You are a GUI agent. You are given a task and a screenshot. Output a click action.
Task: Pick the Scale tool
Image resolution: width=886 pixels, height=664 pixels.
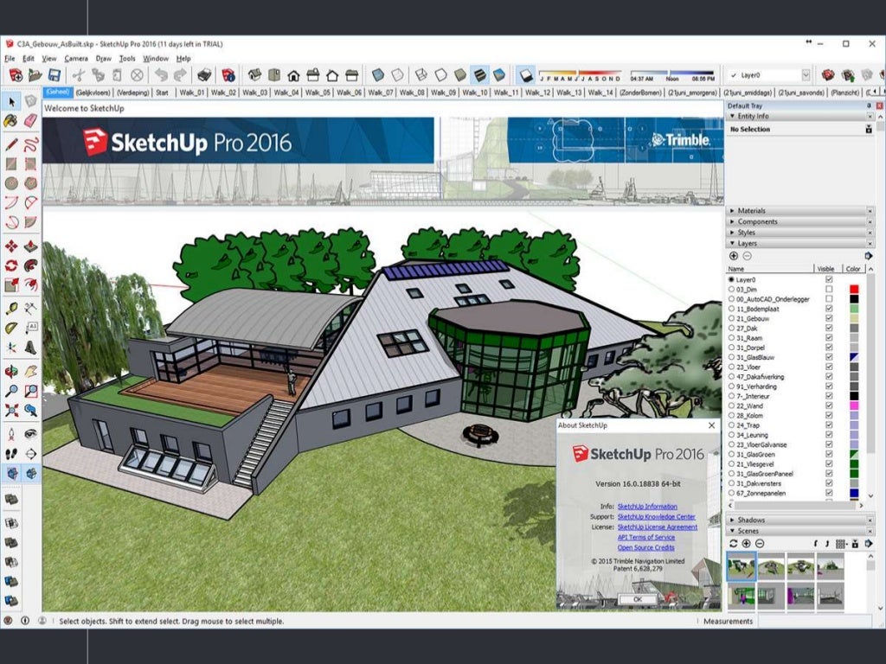coord(11,284)
